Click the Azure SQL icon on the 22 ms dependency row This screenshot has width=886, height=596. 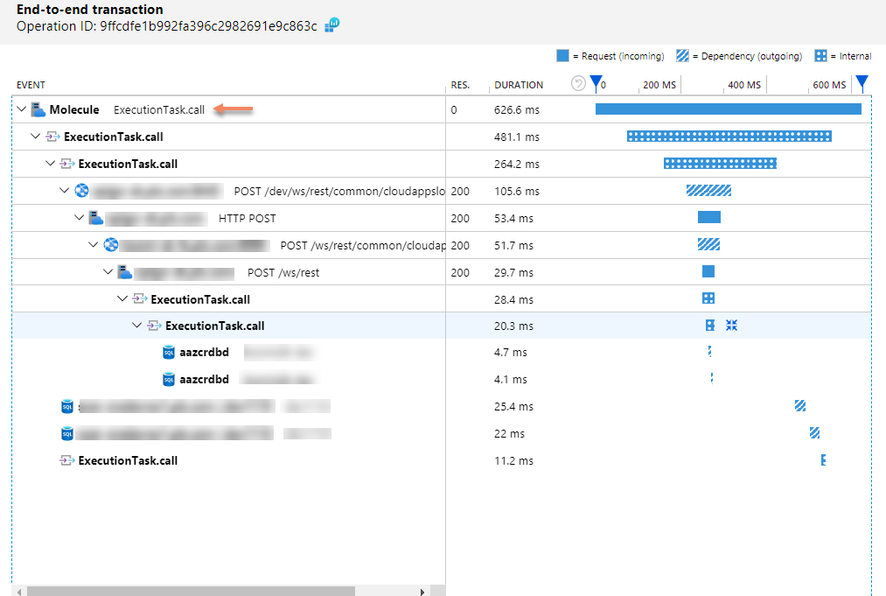[67, 432]
